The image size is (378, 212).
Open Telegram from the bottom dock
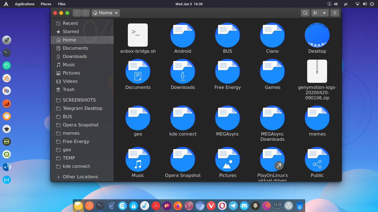click(x=233, y=205)
